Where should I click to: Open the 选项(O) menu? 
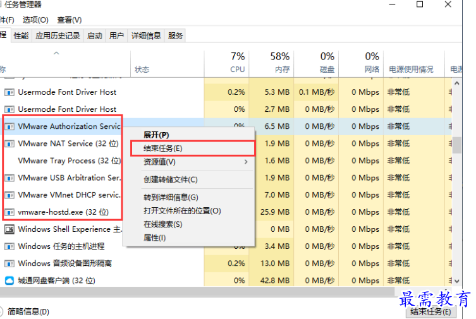(x=35, y=20)
